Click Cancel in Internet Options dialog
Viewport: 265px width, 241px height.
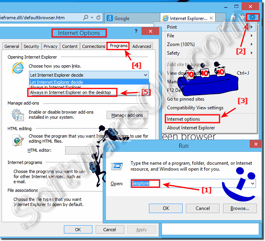pos(110,230)
